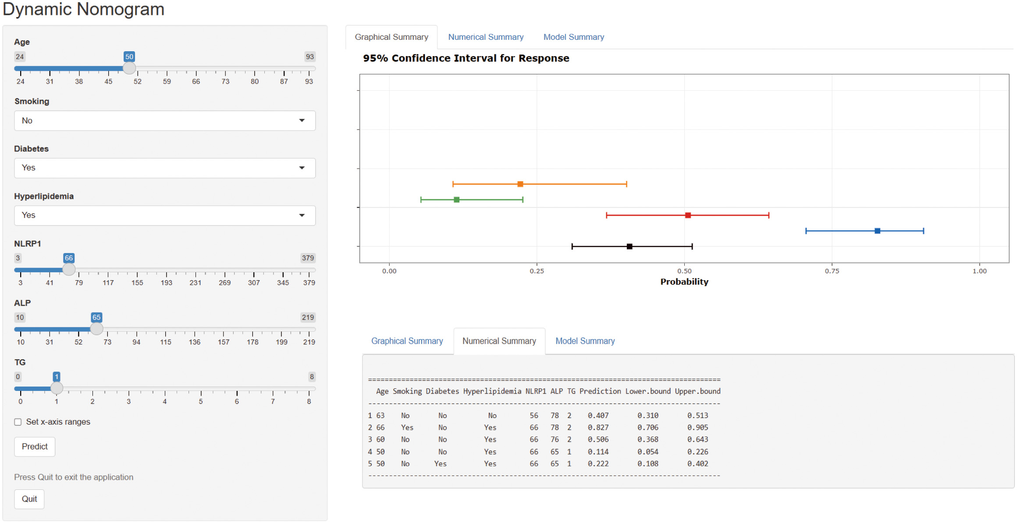Open the lower Model Summary tab
The height and width of the screenshot is (524, 1017).
(585, 341)
